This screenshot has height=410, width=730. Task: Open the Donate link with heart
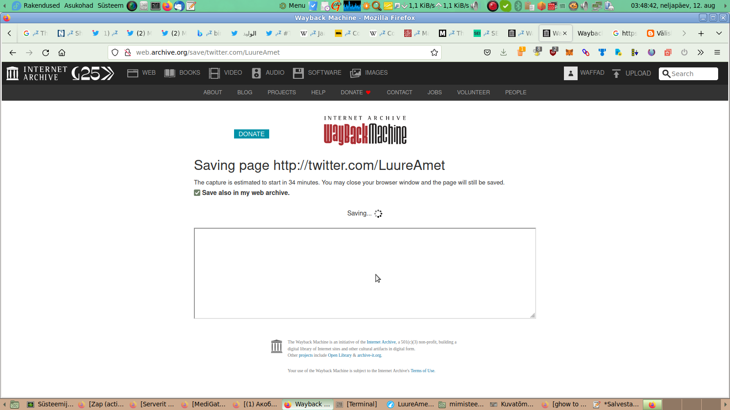pos(355,92)
